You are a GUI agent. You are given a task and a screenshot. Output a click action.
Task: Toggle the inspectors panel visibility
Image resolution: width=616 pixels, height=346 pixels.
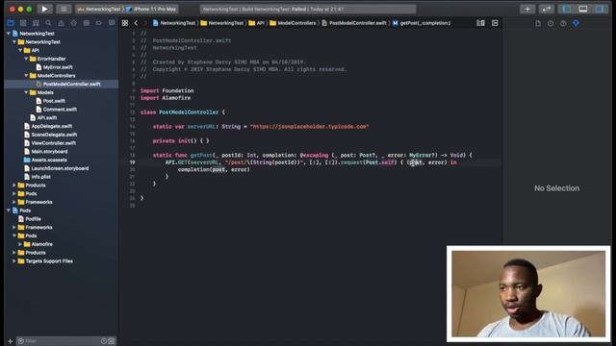tap(600, 9)
